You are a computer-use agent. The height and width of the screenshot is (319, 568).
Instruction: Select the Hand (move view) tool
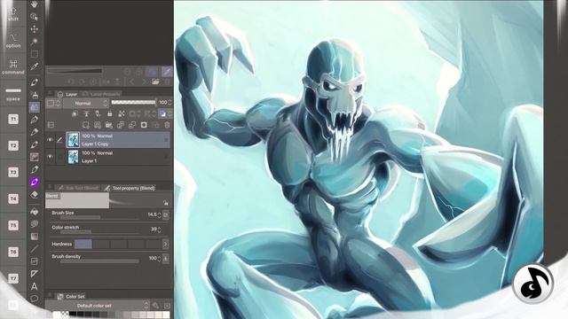34,4
